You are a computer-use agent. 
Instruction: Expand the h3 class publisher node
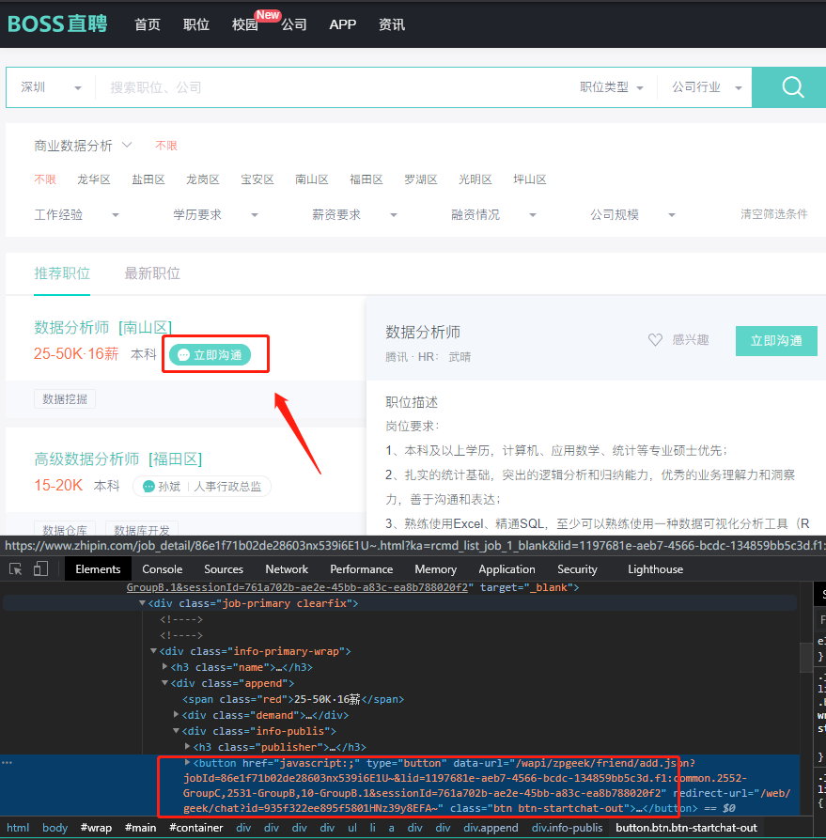click(188, 746)
